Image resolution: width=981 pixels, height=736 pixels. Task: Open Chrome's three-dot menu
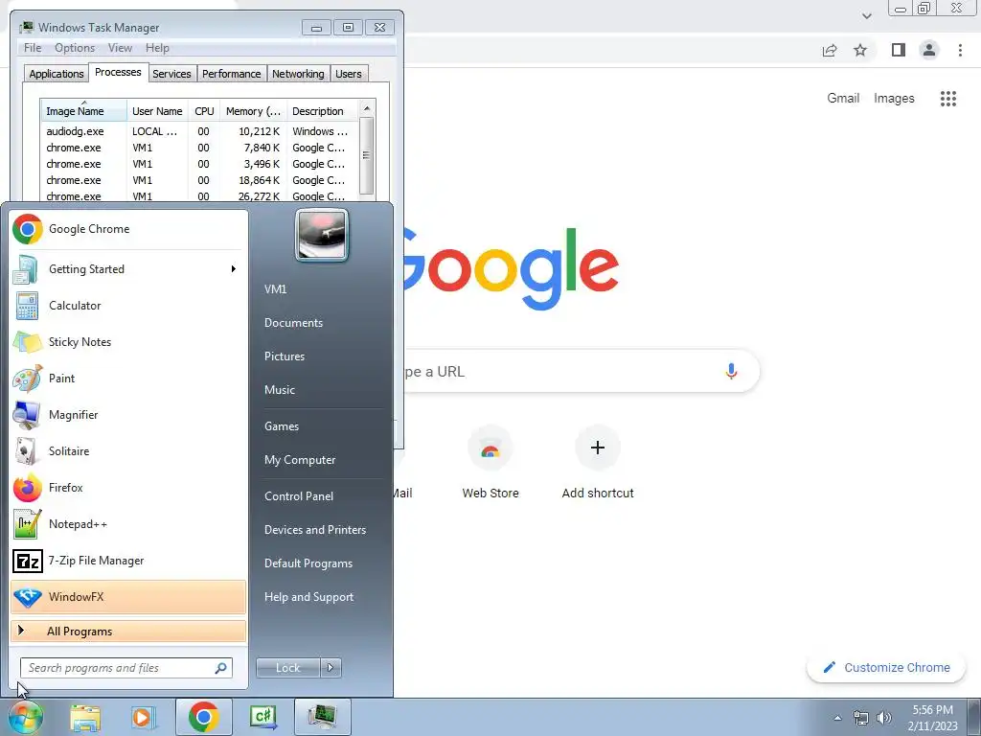(960, 50)
